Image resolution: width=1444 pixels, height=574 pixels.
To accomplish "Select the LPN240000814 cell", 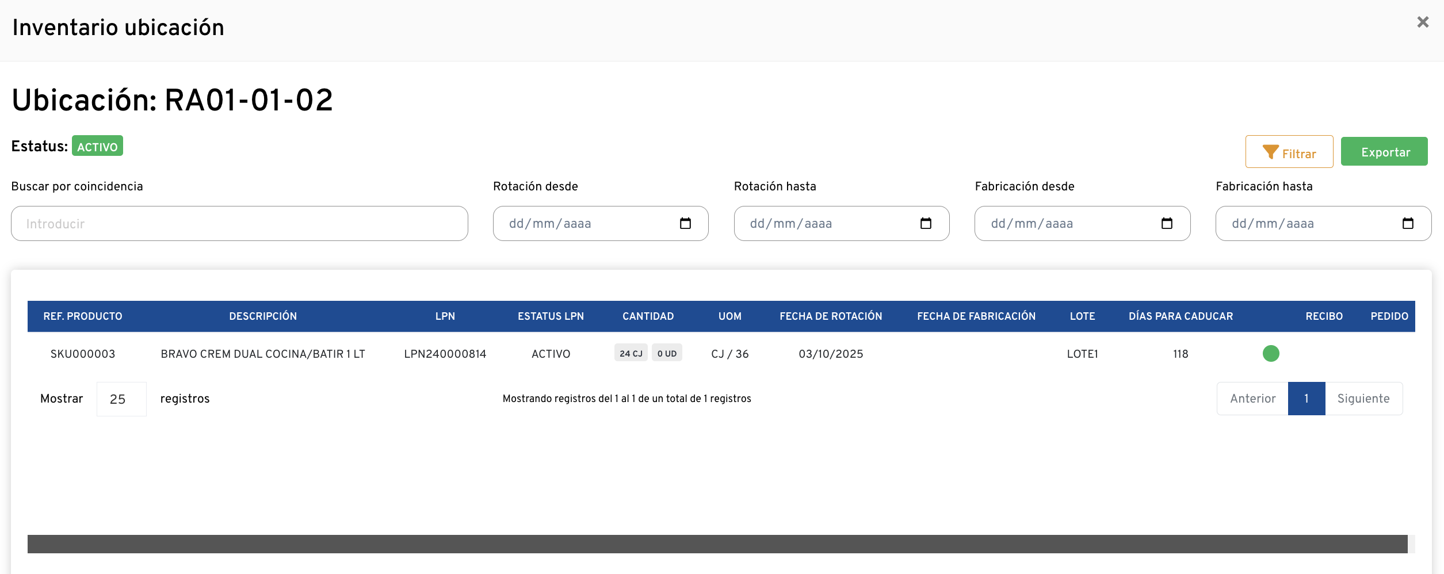I will (445, 354).
